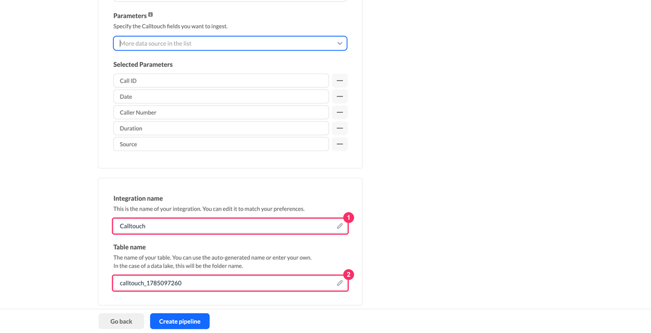
Task: Go back to the previous step
Action: pos(121,322)
